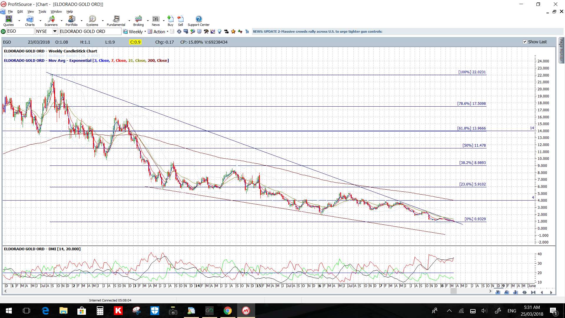The width and height of the screenshot is (565, 318).
Task: Open the Window menu
Action: [56, 11]
